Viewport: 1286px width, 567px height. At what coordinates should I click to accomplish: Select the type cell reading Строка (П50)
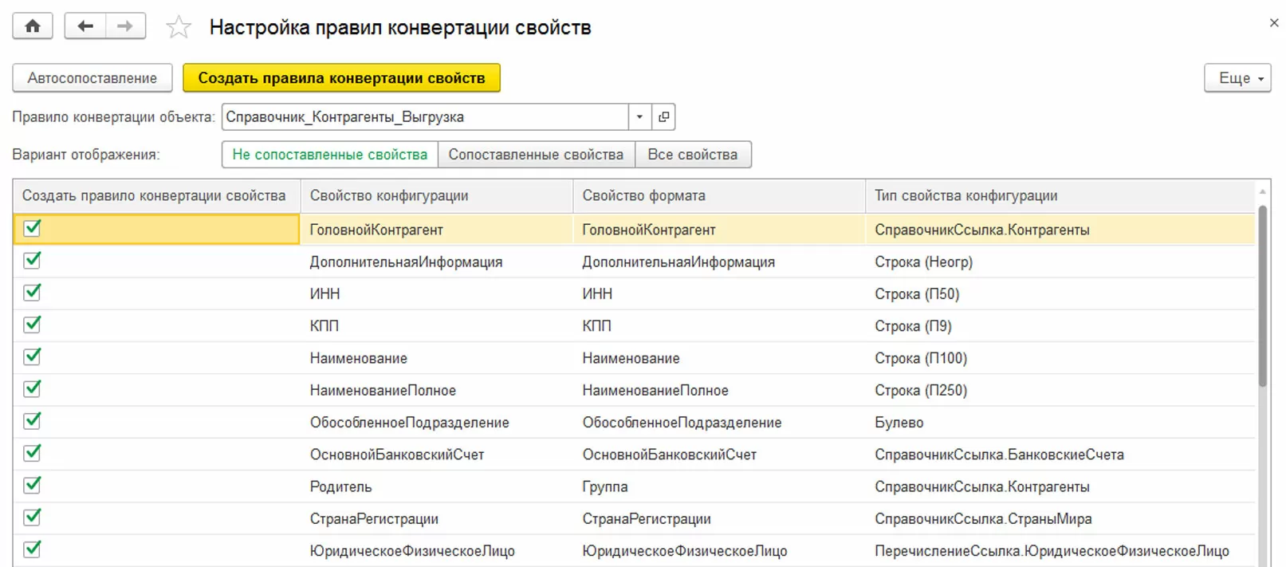click(x=1060, y=294)
